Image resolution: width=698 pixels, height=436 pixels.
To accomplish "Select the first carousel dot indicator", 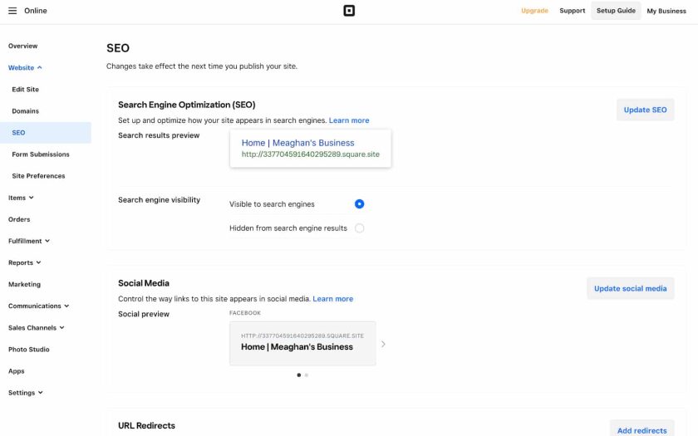I will click(298, 375).
